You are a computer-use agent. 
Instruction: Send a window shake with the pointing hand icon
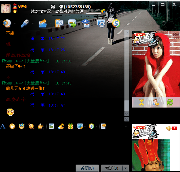41,127
